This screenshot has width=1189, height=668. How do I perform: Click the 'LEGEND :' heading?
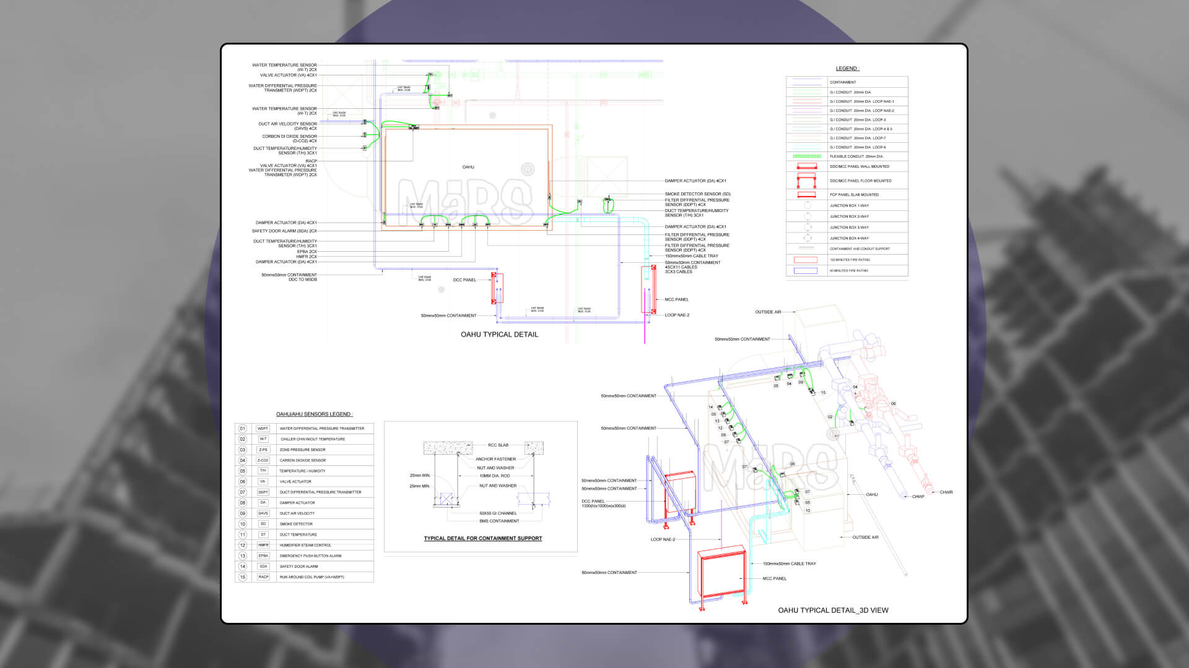[847, 69]
